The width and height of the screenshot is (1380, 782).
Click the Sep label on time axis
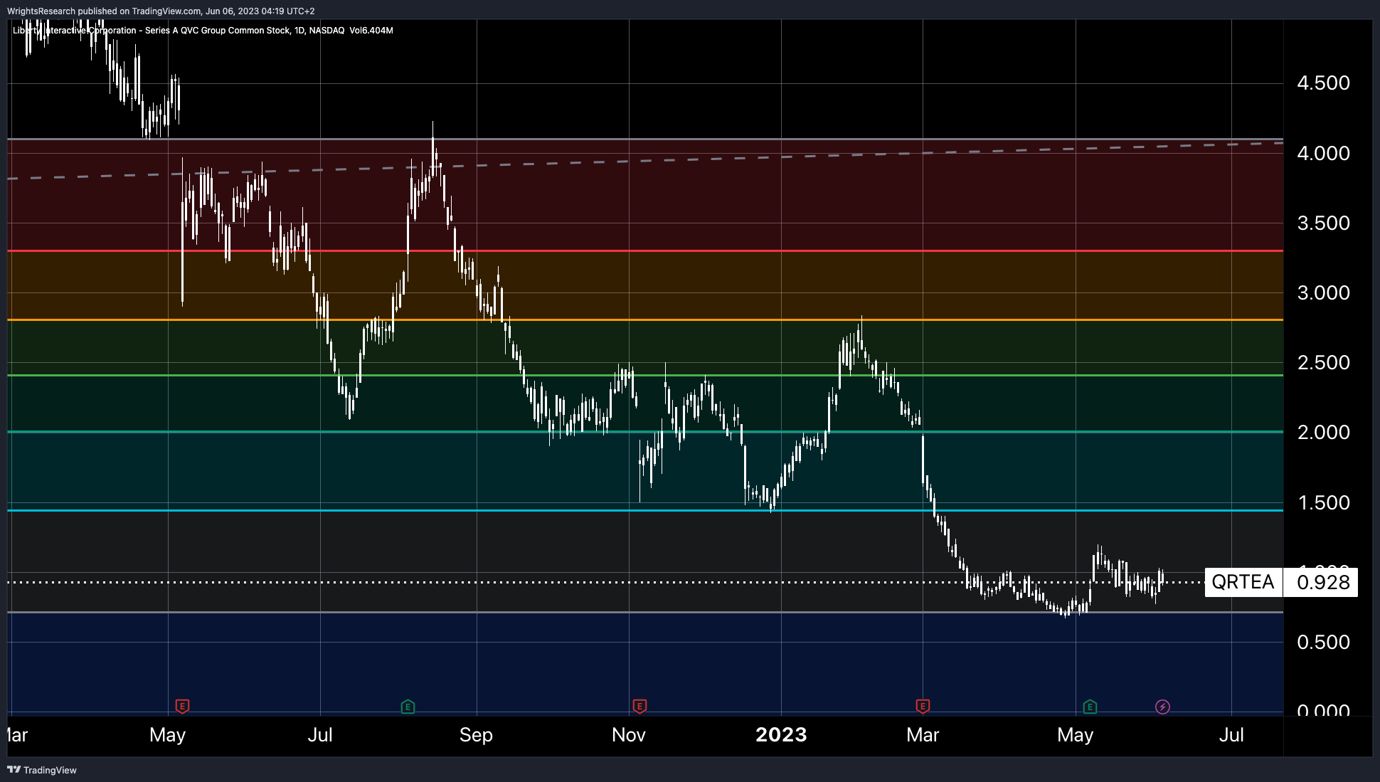pyautogui.click(x=476, y=735)
